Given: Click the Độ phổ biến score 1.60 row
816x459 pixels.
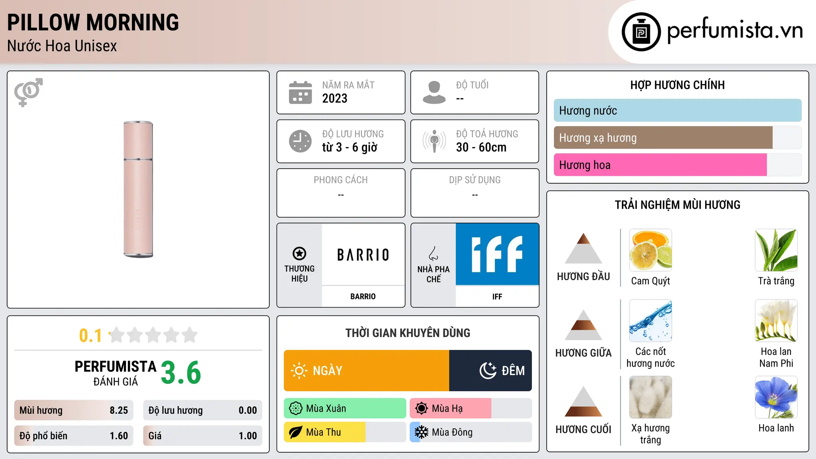Looking at the screenshot, I should pos(74,436).
